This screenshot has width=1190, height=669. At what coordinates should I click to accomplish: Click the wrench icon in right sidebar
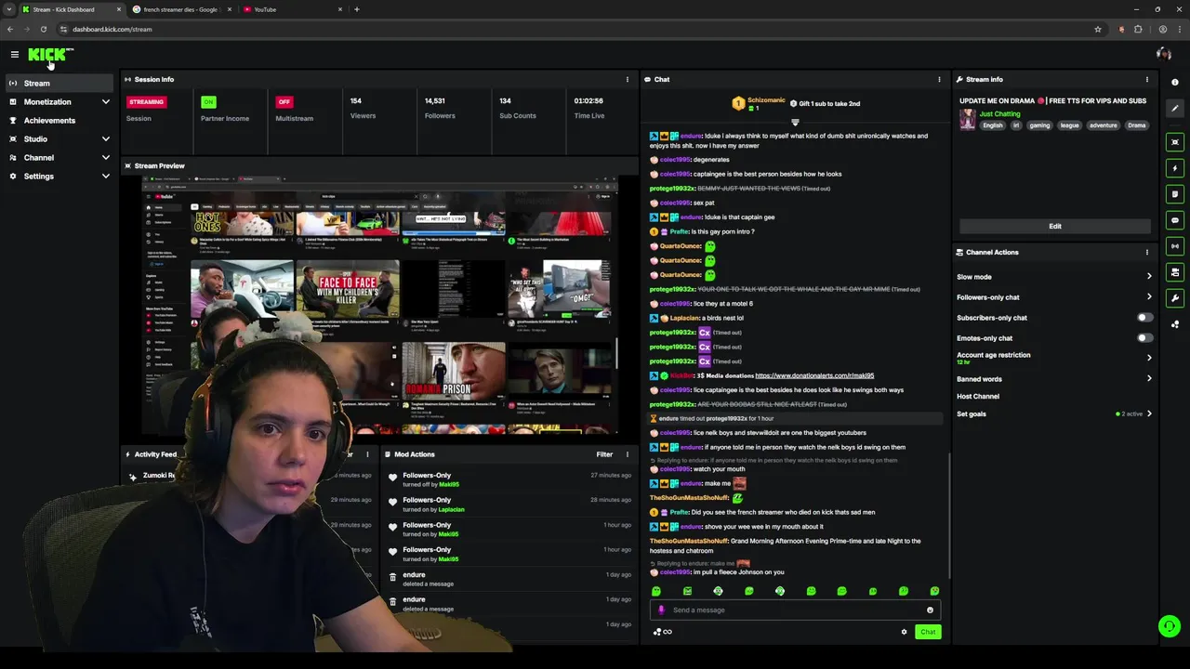[1175, 298]
